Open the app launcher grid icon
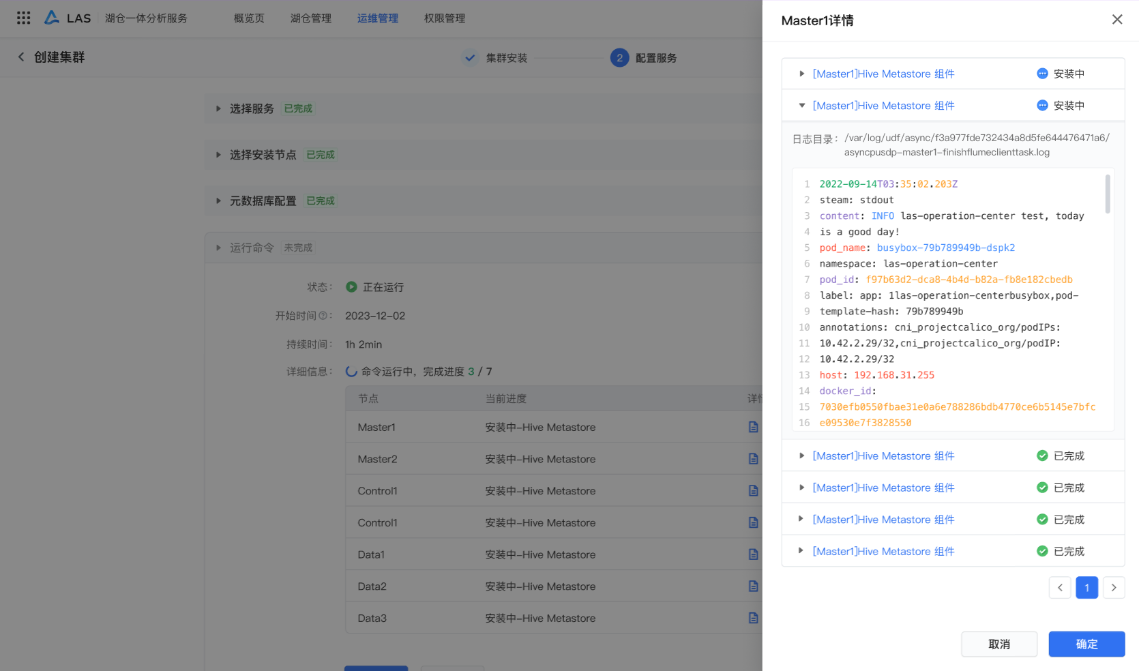The image size is (1139, 671). [x=24, y=18]
